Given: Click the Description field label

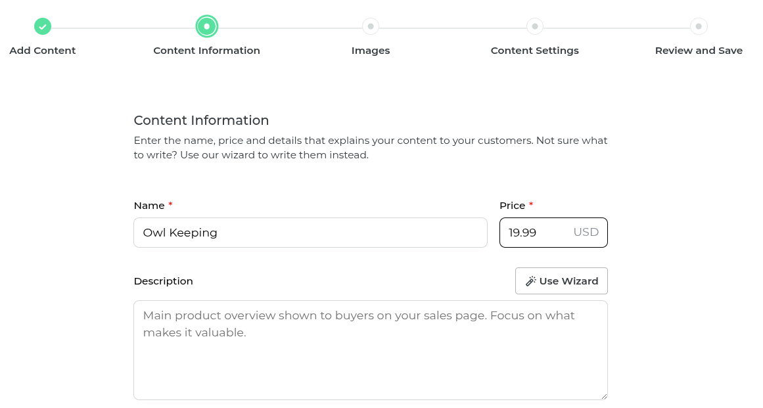Looking at the screenshot, I should 164,281.
